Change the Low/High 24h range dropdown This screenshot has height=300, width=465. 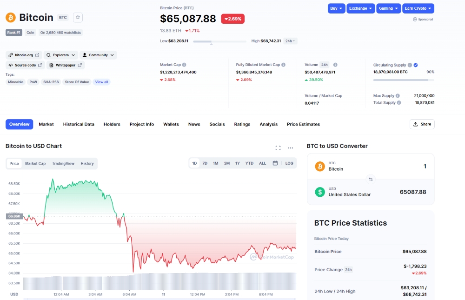coord(290,41)
